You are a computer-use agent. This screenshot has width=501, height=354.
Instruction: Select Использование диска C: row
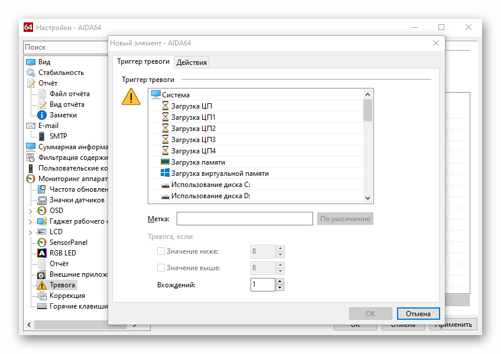(x=256, y=185)
